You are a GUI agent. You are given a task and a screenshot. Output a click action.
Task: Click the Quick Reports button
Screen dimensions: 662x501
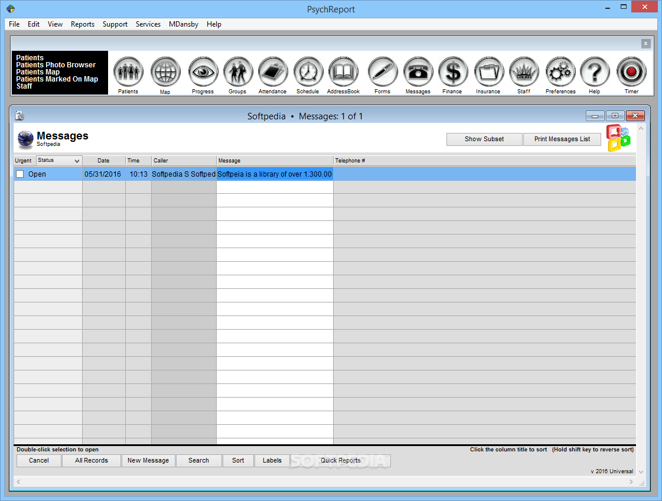[341, 460]
